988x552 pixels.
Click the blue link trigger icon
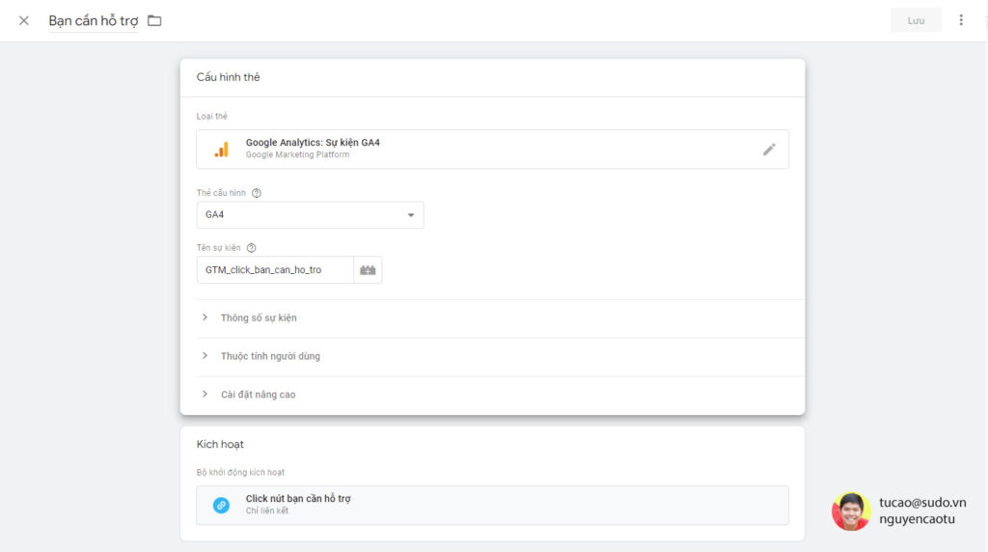[x=221, y=505]
